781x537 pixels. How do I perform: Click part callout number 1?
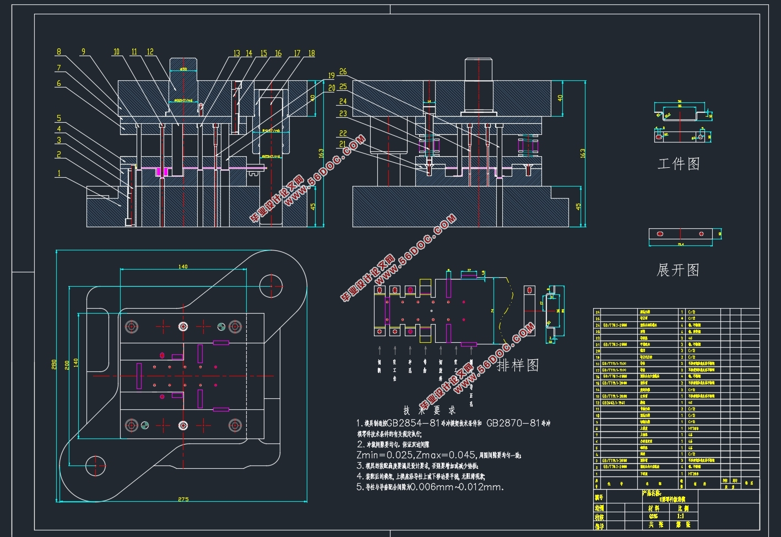click(x=59, y=174)
